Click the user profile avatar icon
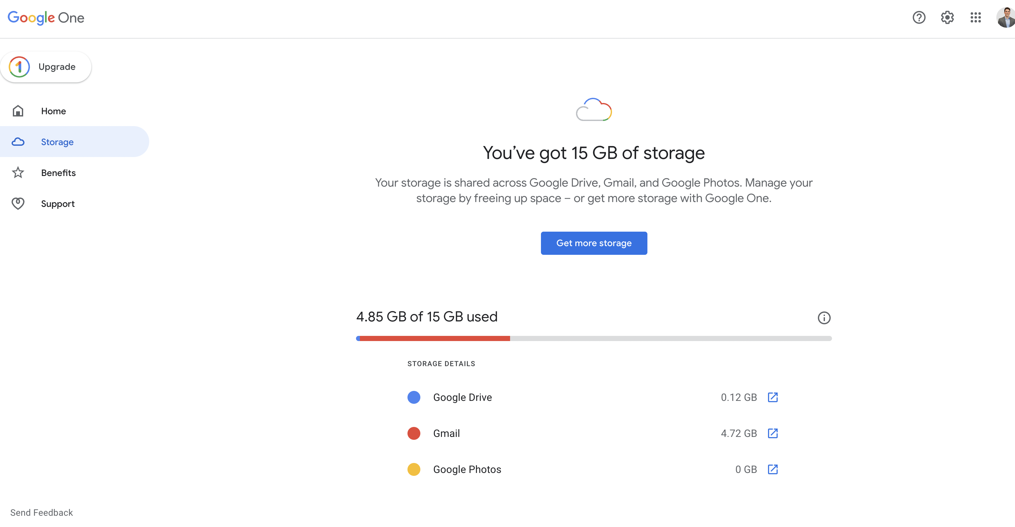 [1004, 18]
